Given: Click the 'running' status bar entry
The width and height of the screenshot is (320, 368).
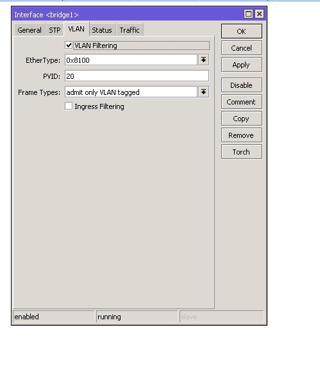Looking at the screenshot, I should [137, 317].
